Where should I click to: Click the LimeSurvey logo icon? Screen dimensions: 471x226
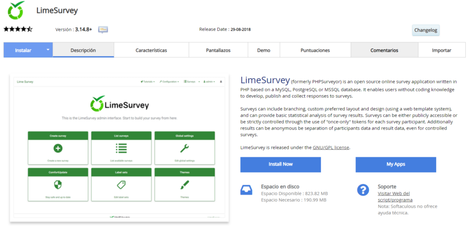(16, 10)
